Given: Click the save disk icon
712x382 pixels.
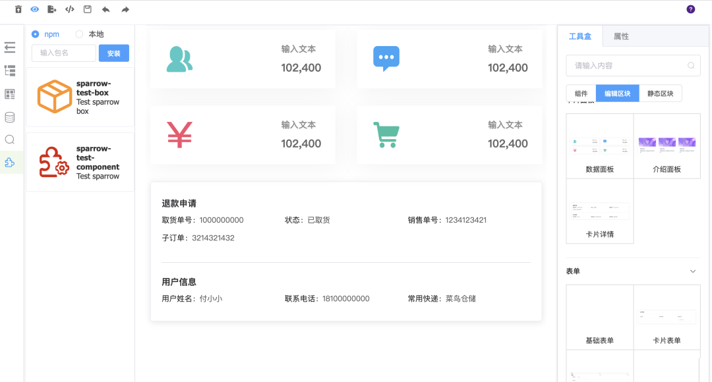Looking at the screenshot, I should (88, 9).
